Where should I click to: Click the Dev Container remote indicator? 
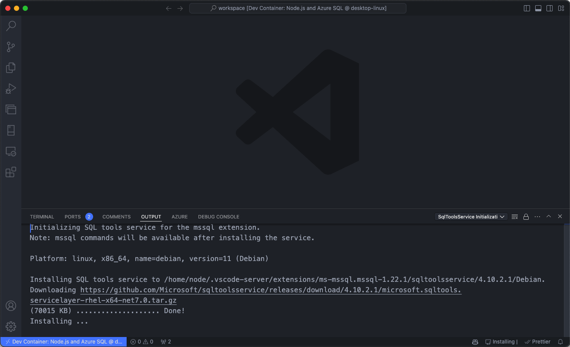[63, 341]
